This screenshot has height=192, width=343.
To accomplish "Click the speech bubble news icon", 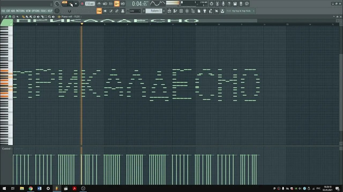I will pyautogui.click(x=247, y=4).
